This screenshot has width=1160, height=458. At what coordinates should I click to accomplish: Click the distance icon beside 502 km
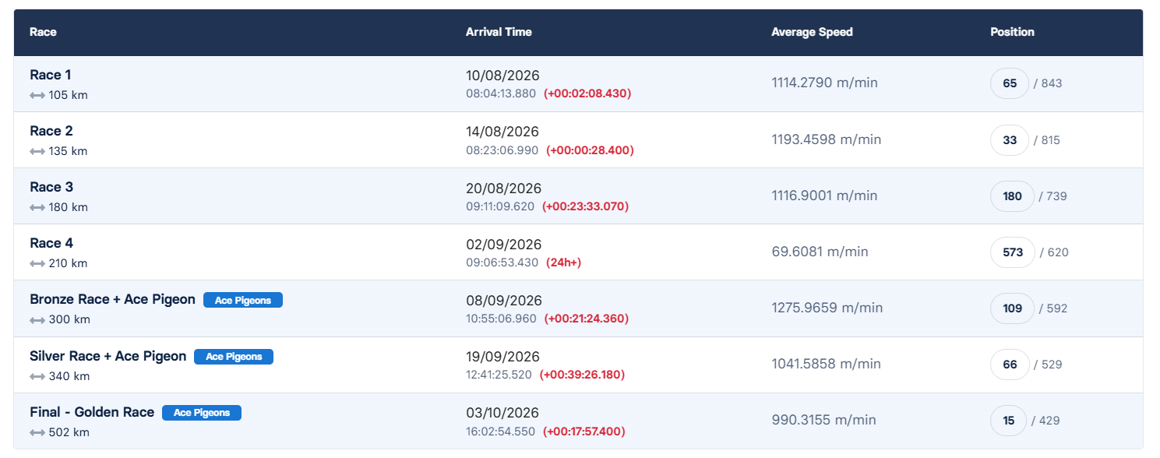coord(37,432)
